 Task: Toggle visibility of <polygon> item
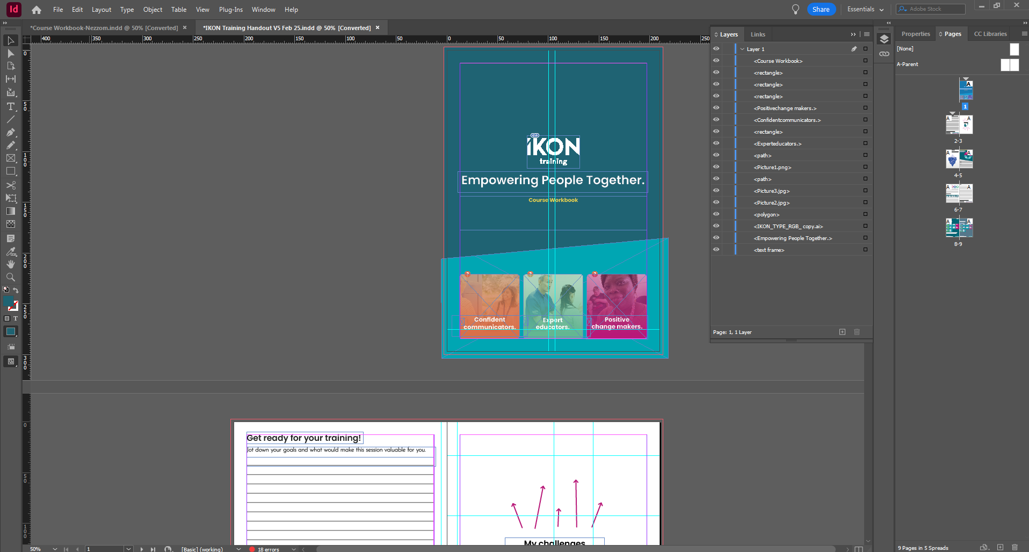coord(716,214)
